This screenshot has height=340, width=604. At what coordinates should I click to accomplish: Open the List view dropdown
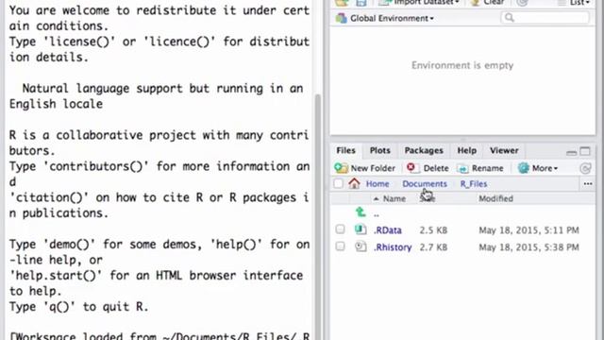click(579, 3)
